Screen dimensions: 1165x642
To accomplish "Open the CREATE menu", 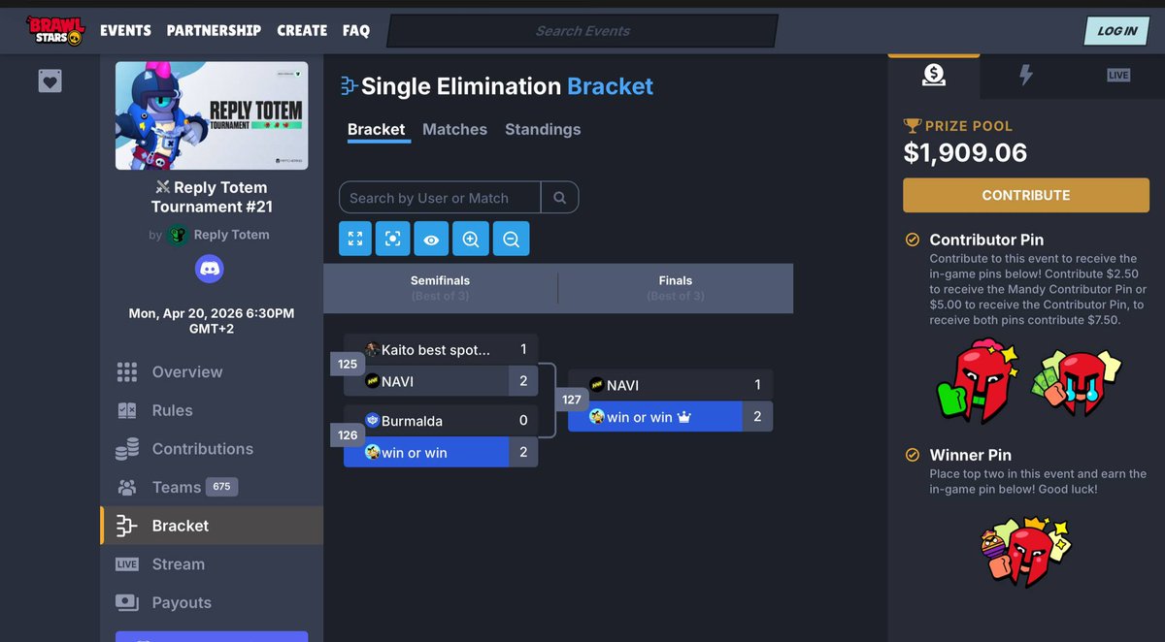I will 302,30.
